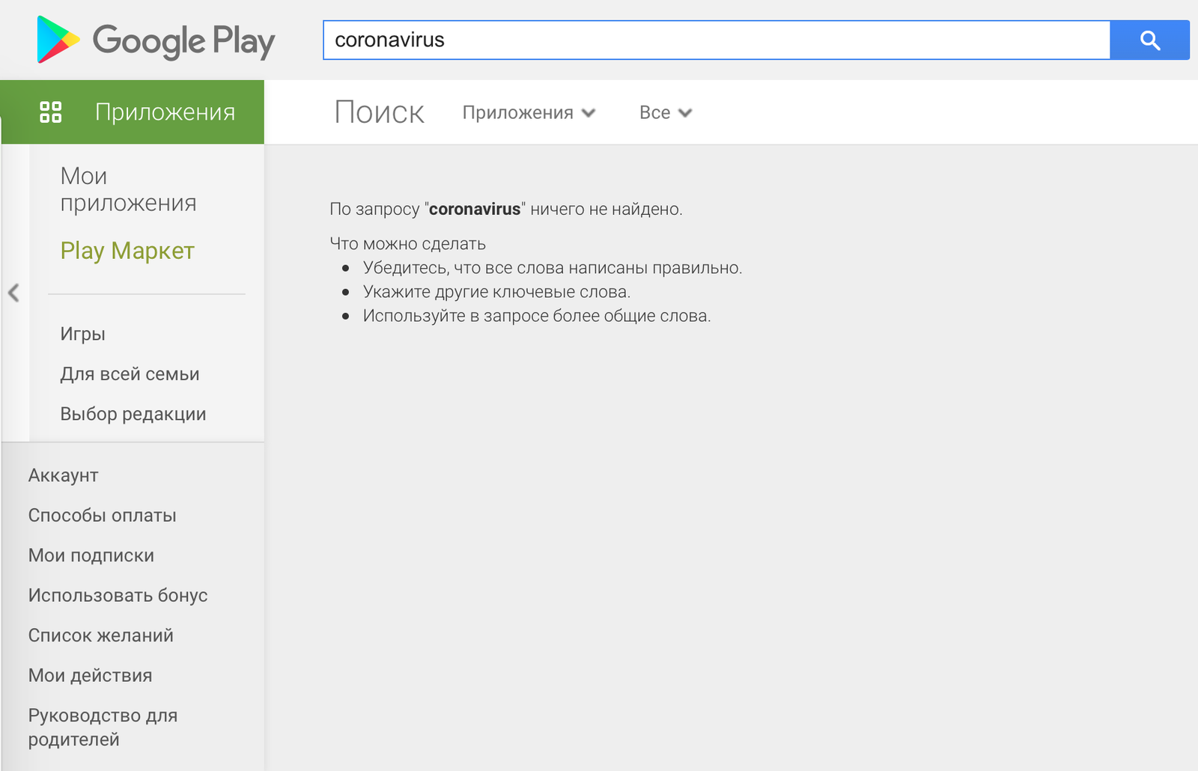This screenshot has height=771, width=1198.
Task: Collapse the sidebar with the left chevron
Action: pos(13,293)
